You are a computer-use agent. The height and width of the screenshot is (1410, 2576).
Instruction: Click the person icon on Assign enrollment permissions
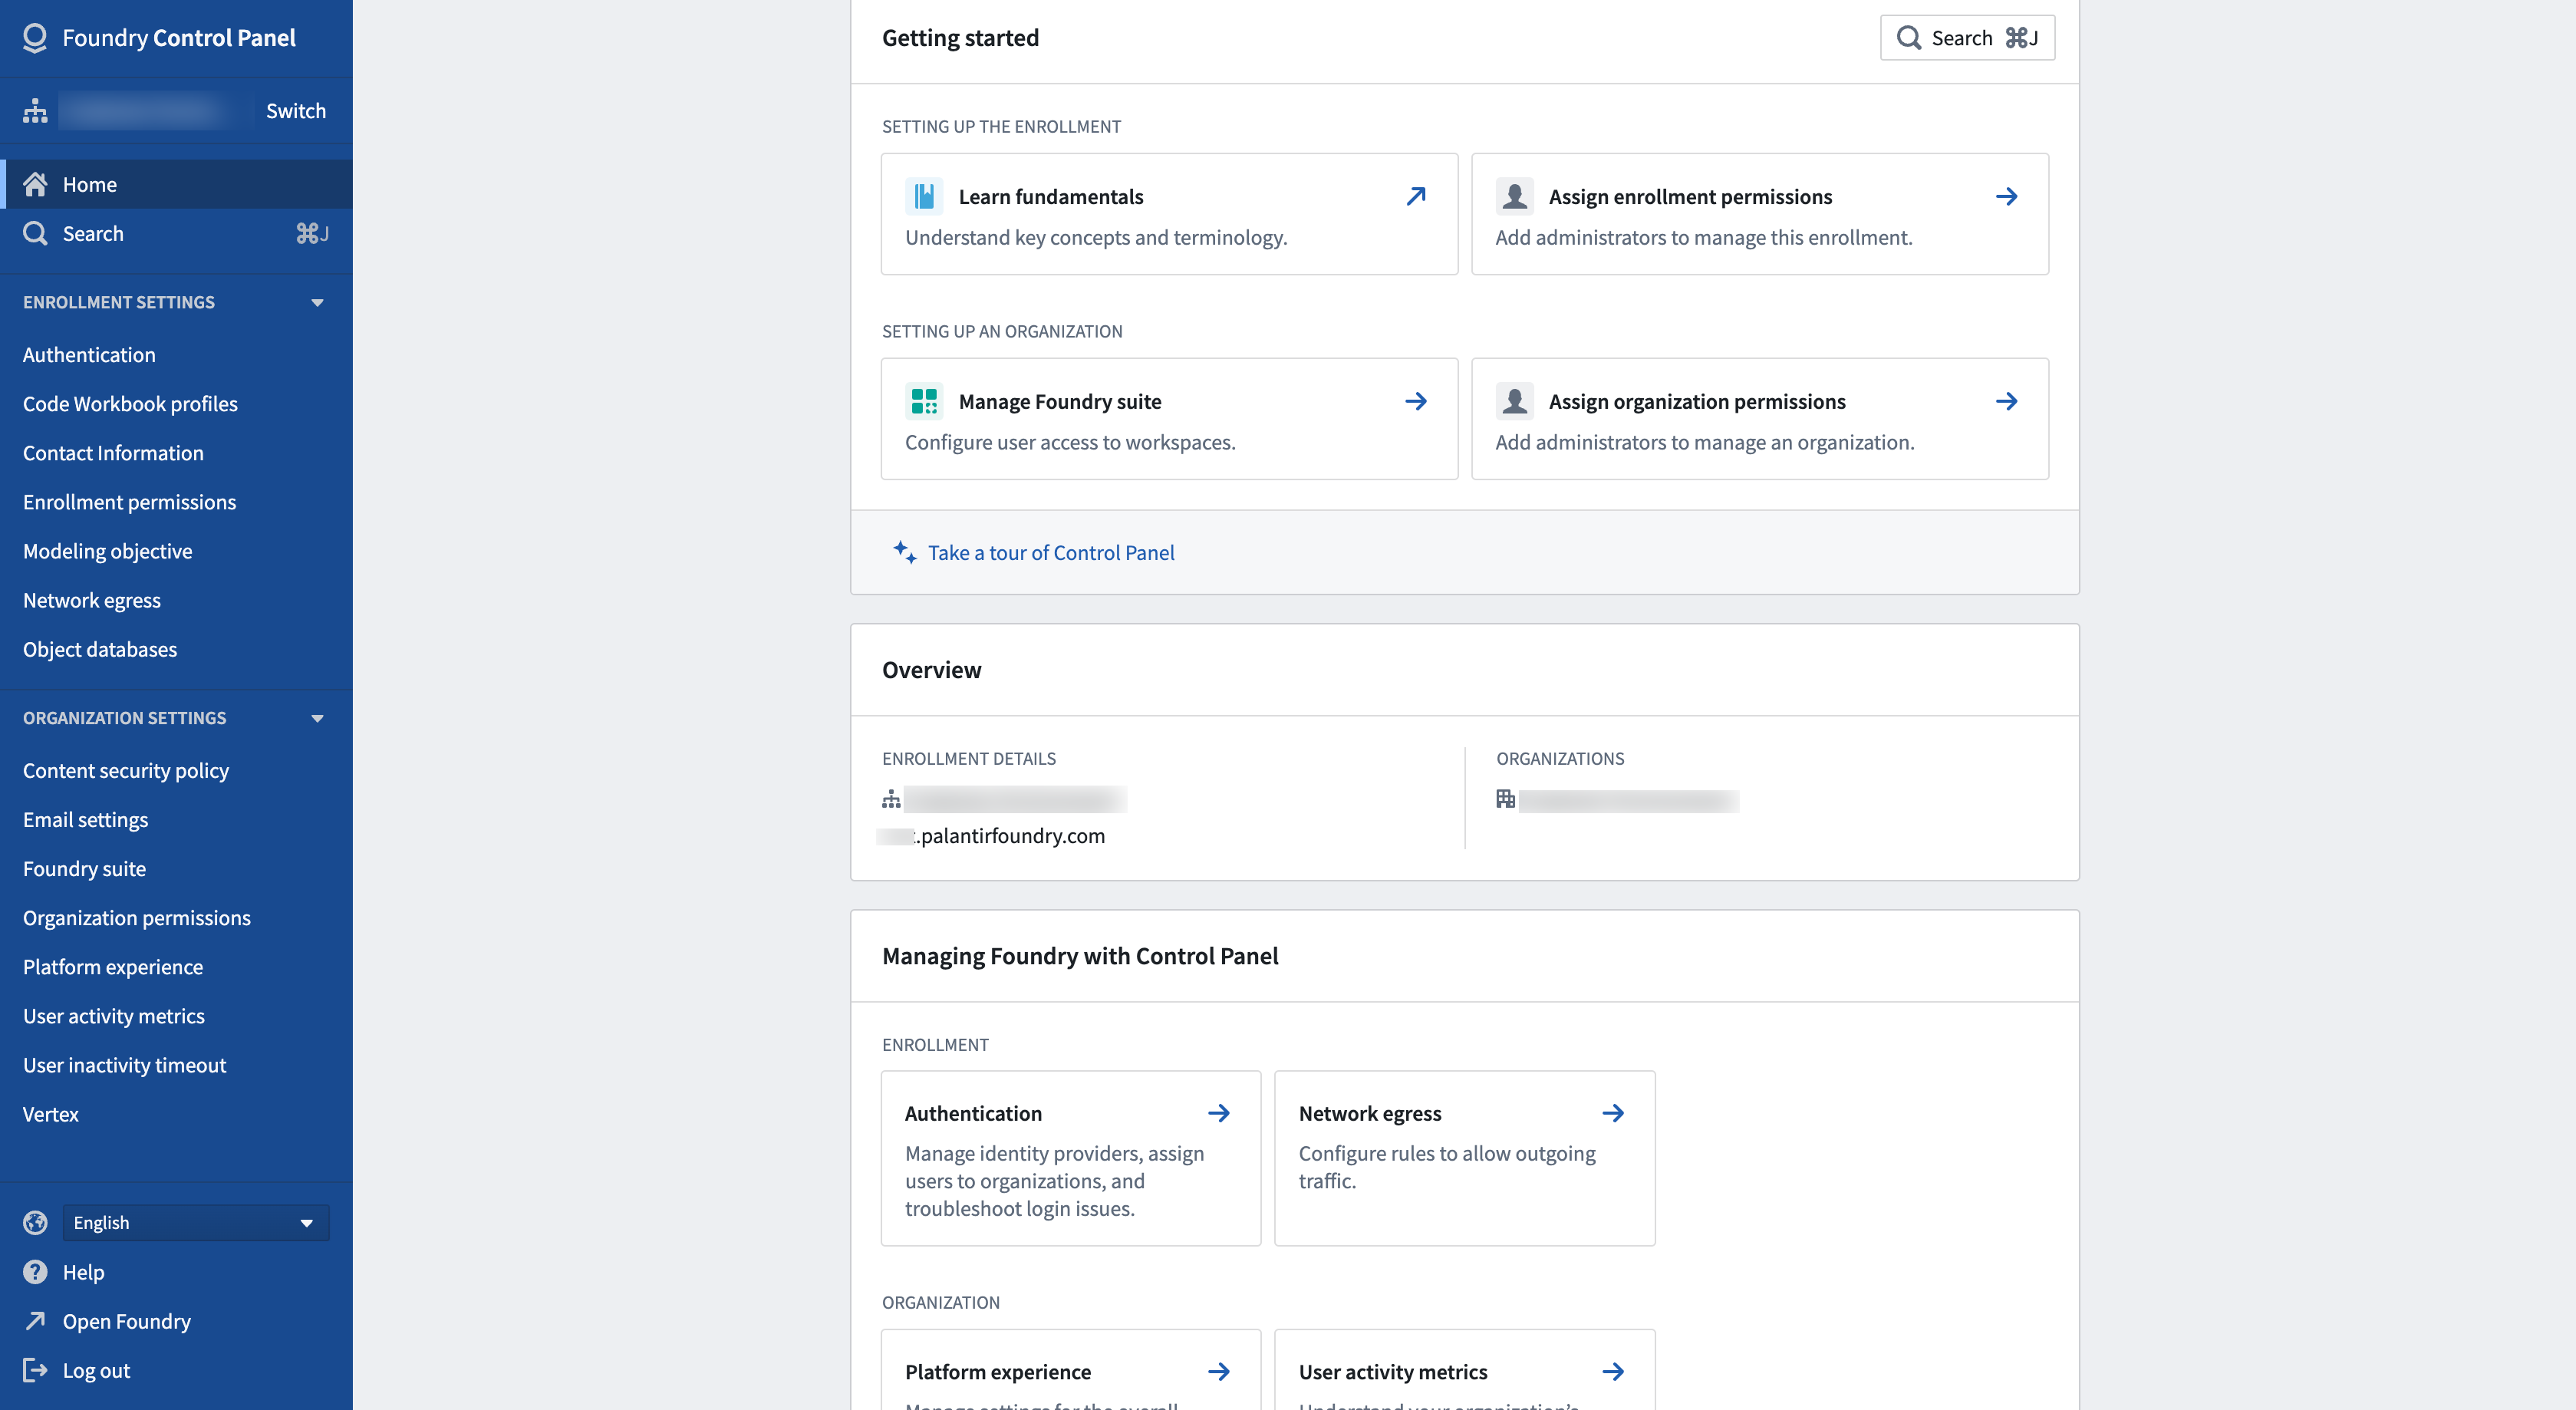click(1514, 196)
